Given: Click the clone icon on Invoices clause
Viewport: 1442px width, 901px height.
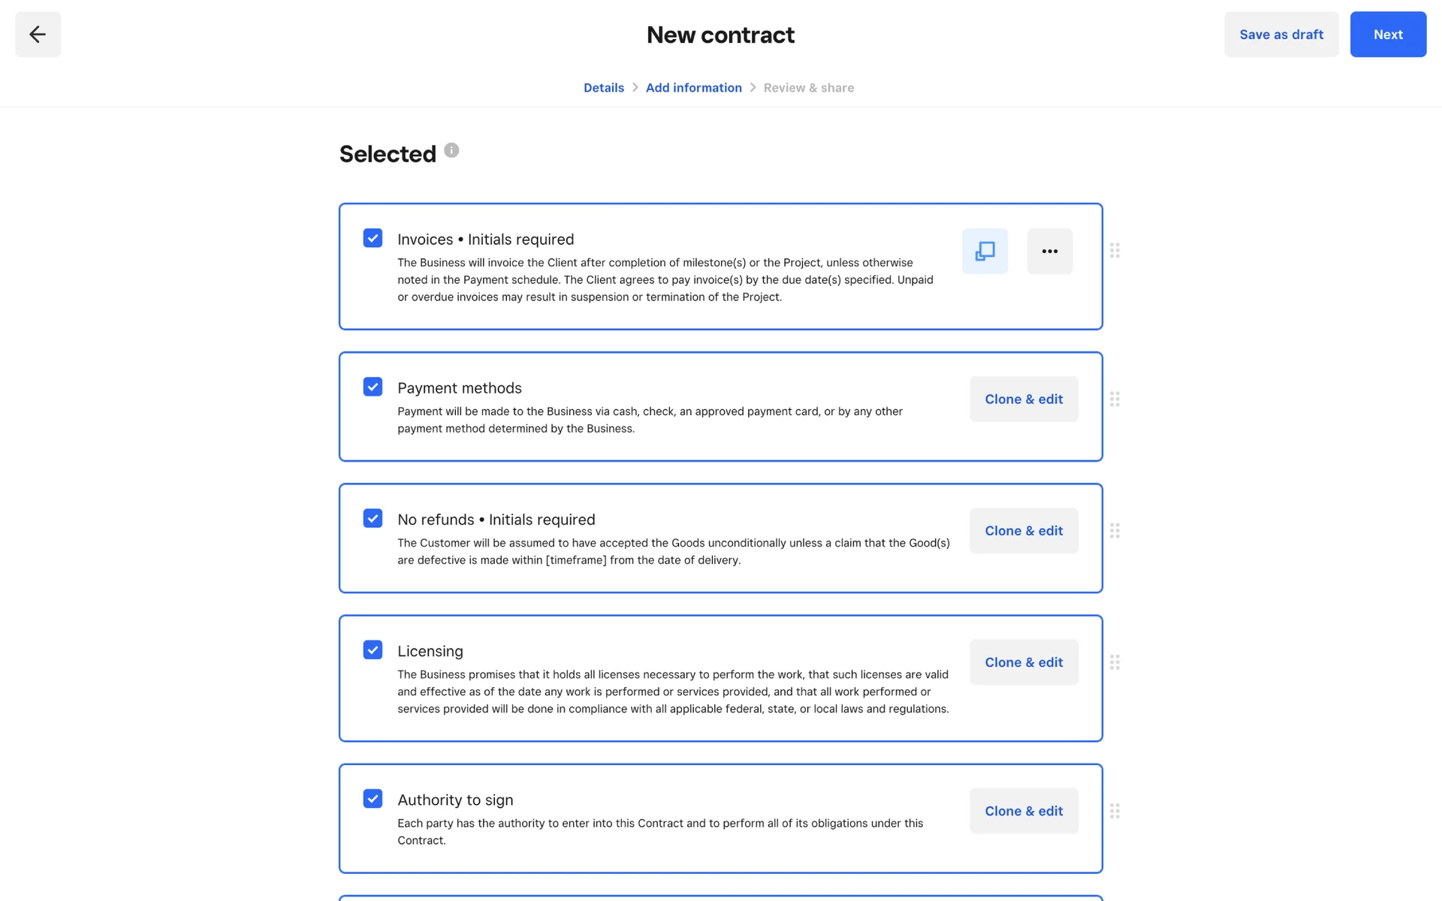Looking at the screenshot, I should coord(985,251).
